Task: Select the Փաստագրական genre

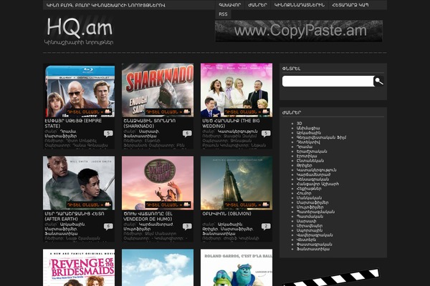Action: click(315, 245)
